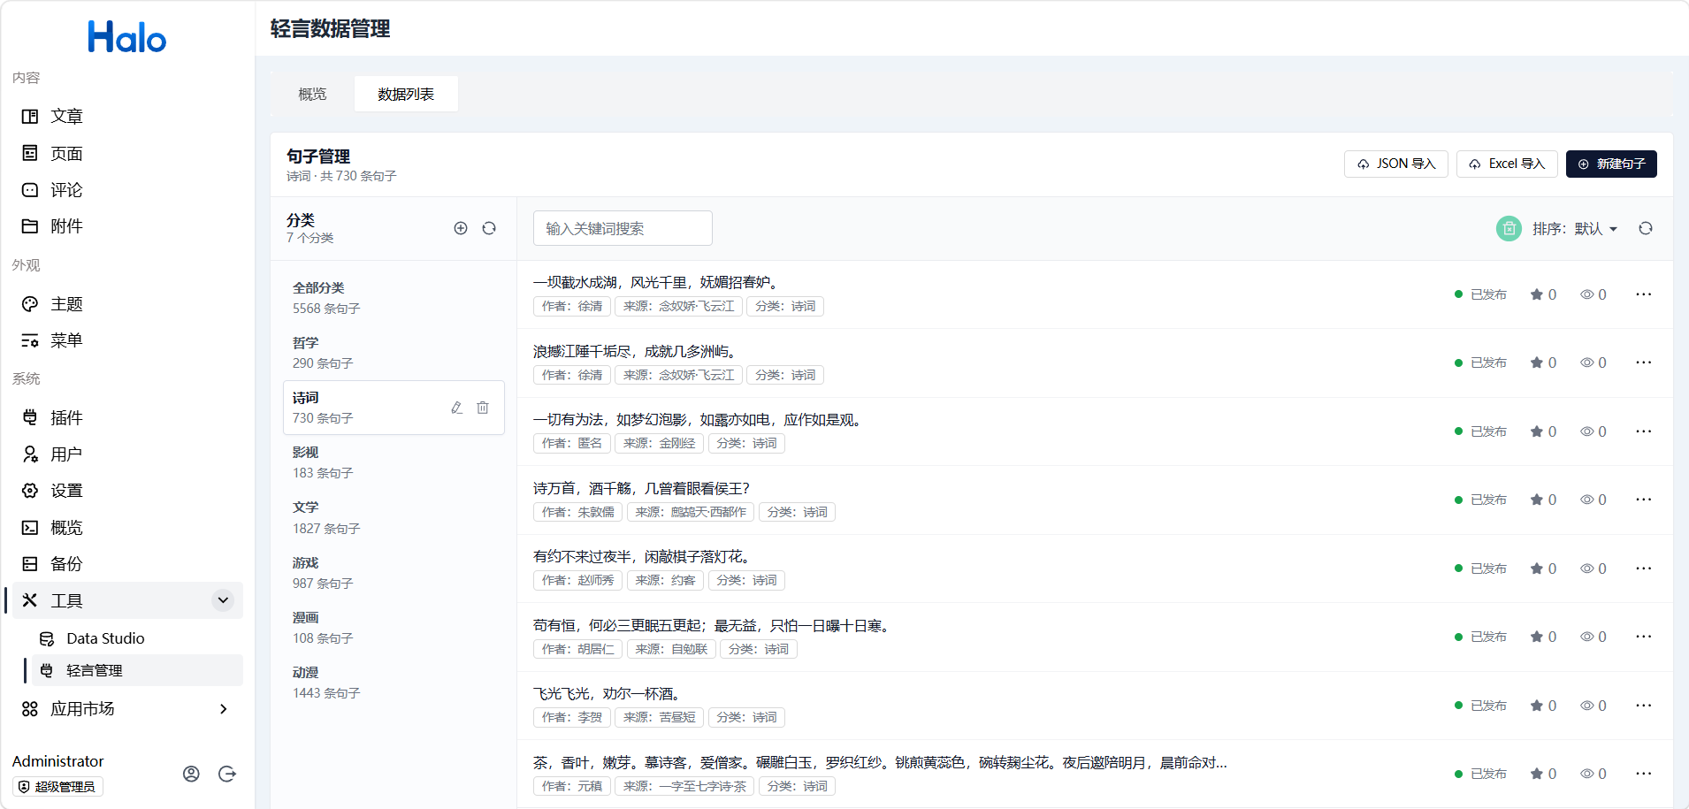This screenshot has width=1689, height=809.
Task: Refresh the sentence list
Action: (x=1645, y=228)
